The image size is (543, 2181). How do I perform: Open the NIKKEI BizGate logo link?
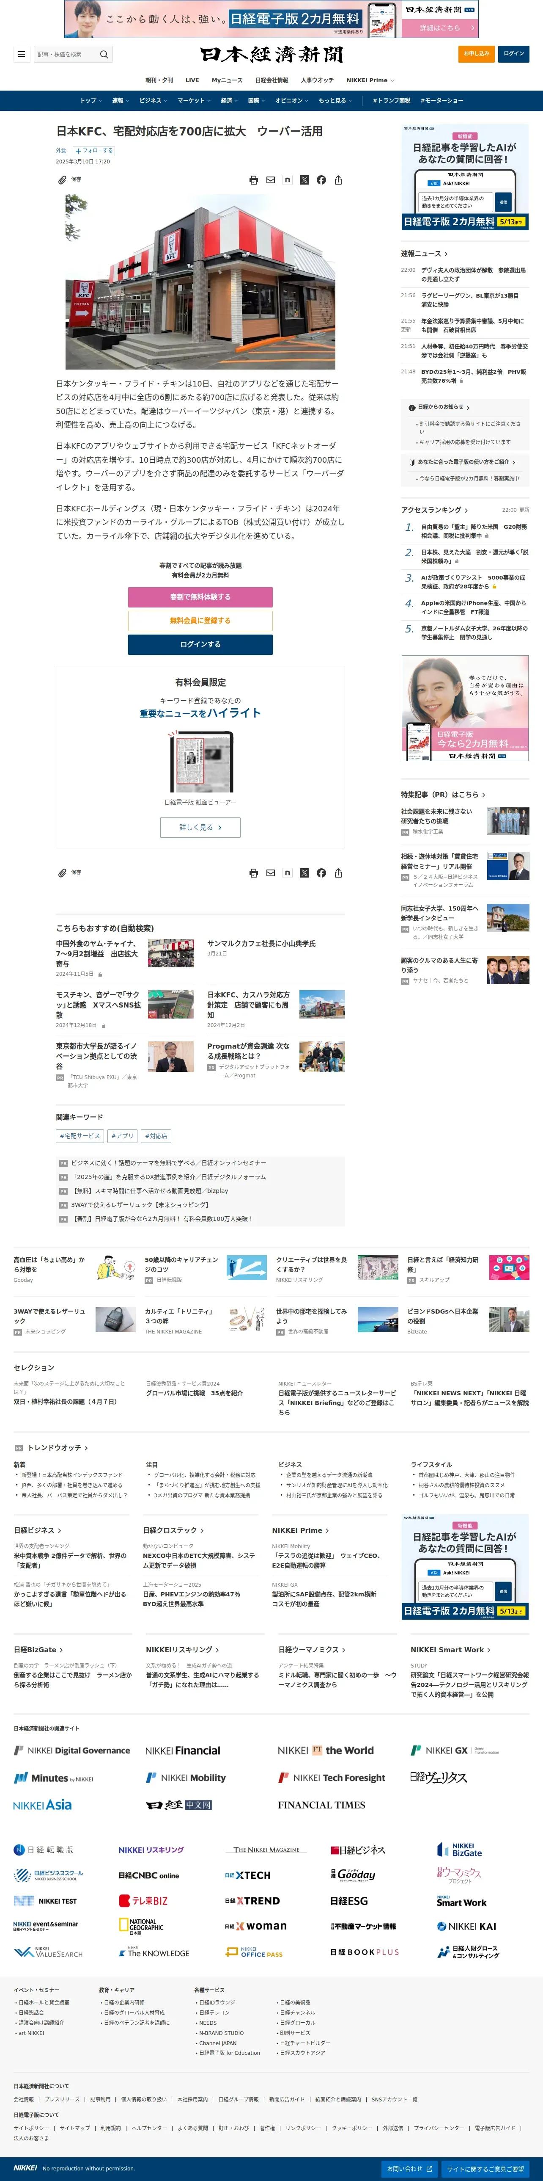(x=459, y=1850)
